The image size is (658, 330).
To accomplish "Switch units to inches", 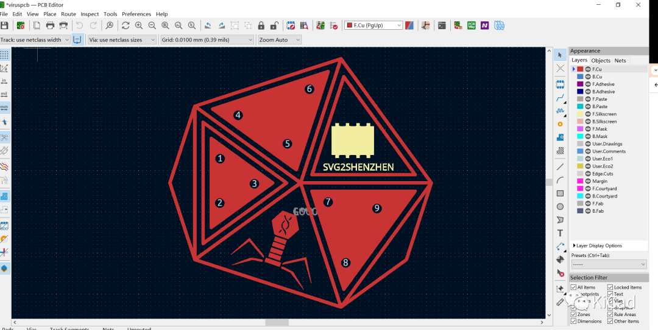I will 4,81.
